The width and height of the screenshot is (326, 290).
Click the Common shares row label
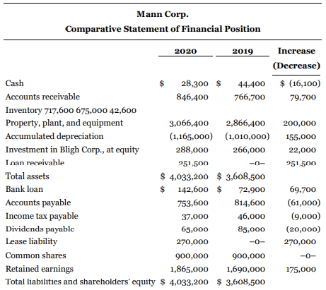(x=36, y=255)
